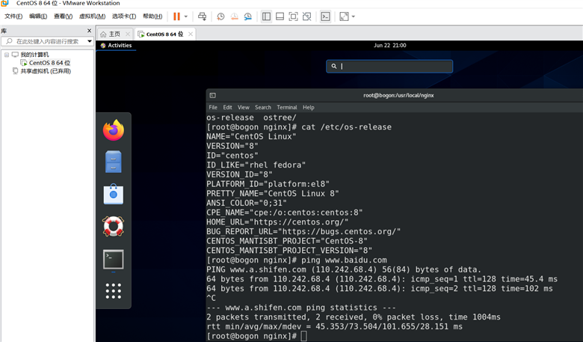583x342 pixels.
Task: Select CentOS 8 64 位 in the library tree
Action: (49, 63)
